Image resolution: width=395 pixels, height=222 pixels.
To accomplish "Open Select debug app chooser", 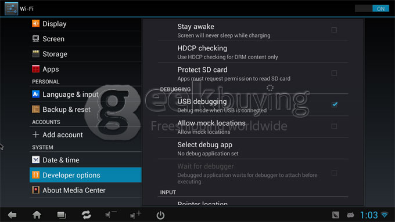I will [253, 148].
